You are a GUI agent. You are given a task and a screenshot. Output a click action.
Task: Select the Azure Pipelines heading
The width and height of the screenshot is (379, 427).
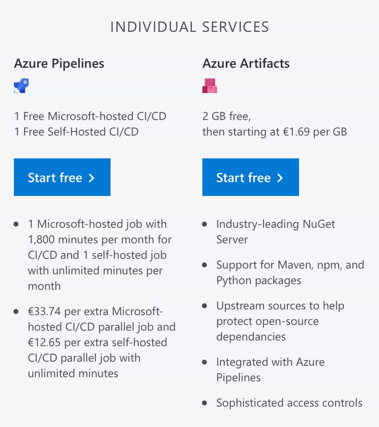tap(59, 63)
